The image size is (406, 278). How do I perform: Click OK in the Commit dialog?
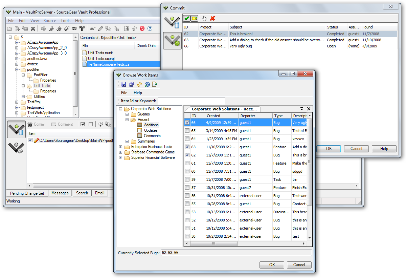click(x=329, y=149)
